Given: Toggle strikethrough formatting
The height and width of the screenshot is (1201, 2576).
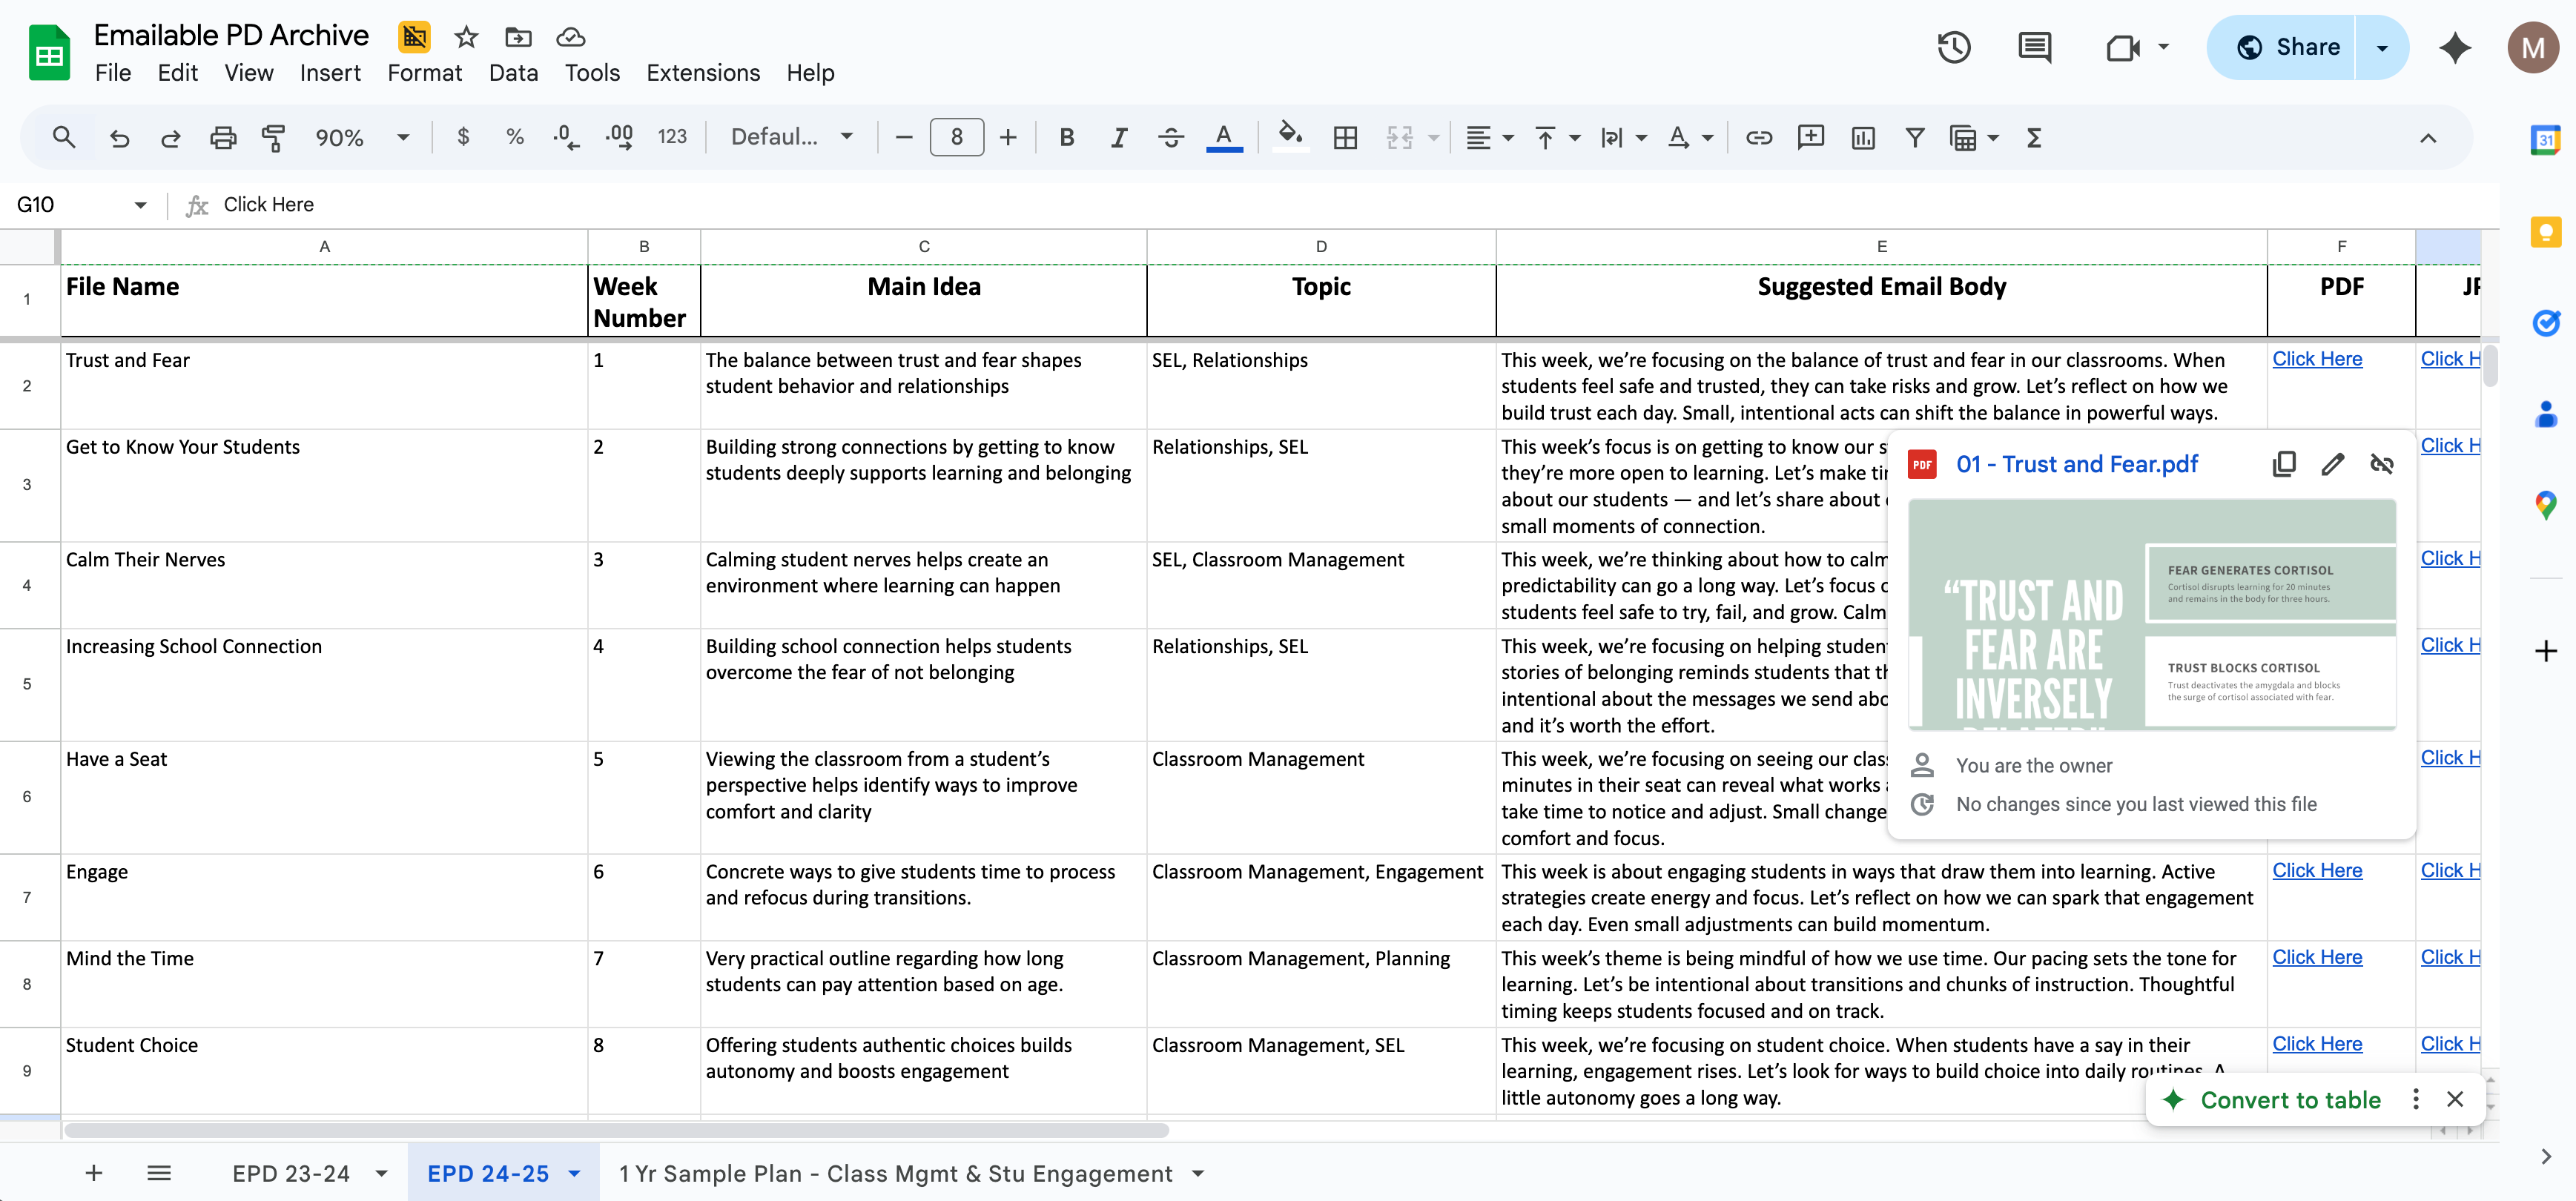Looking at the screenshot, I should click(x=1171, y=137).
